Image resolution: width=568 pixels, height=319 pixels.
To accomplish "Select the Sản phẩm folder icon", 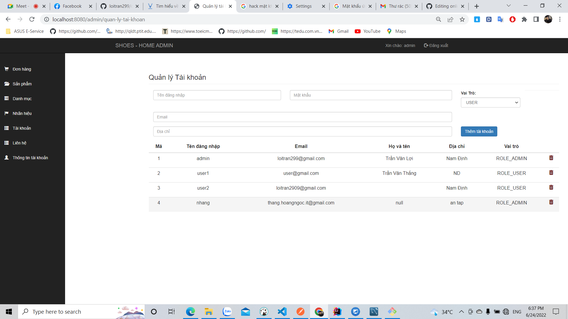I will [7, 84].
